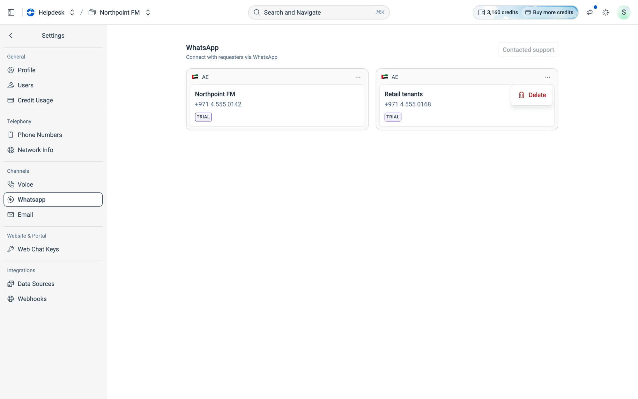Click Buy more credits
This screenshot has width=638, height=399.
pyautogui.click(x=549, y=12)
